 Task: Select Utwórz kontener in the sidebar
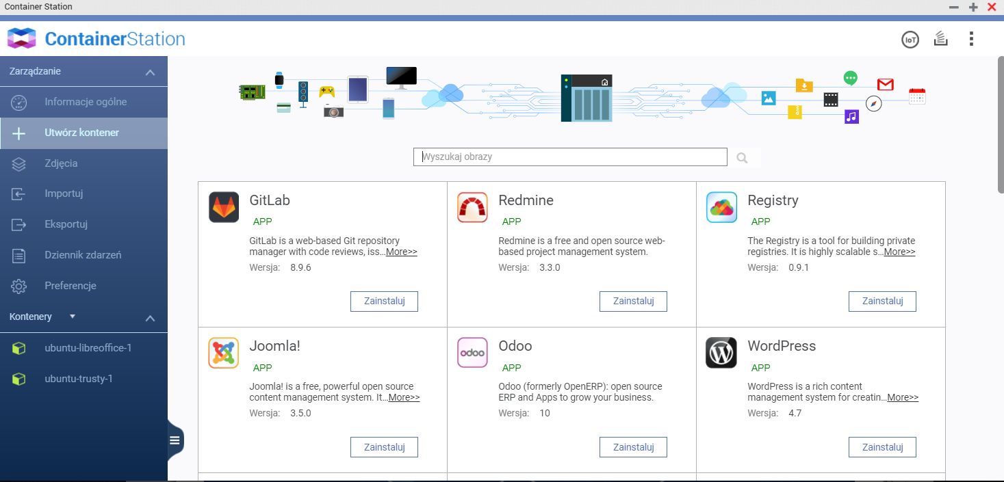(x=83, y=133)
